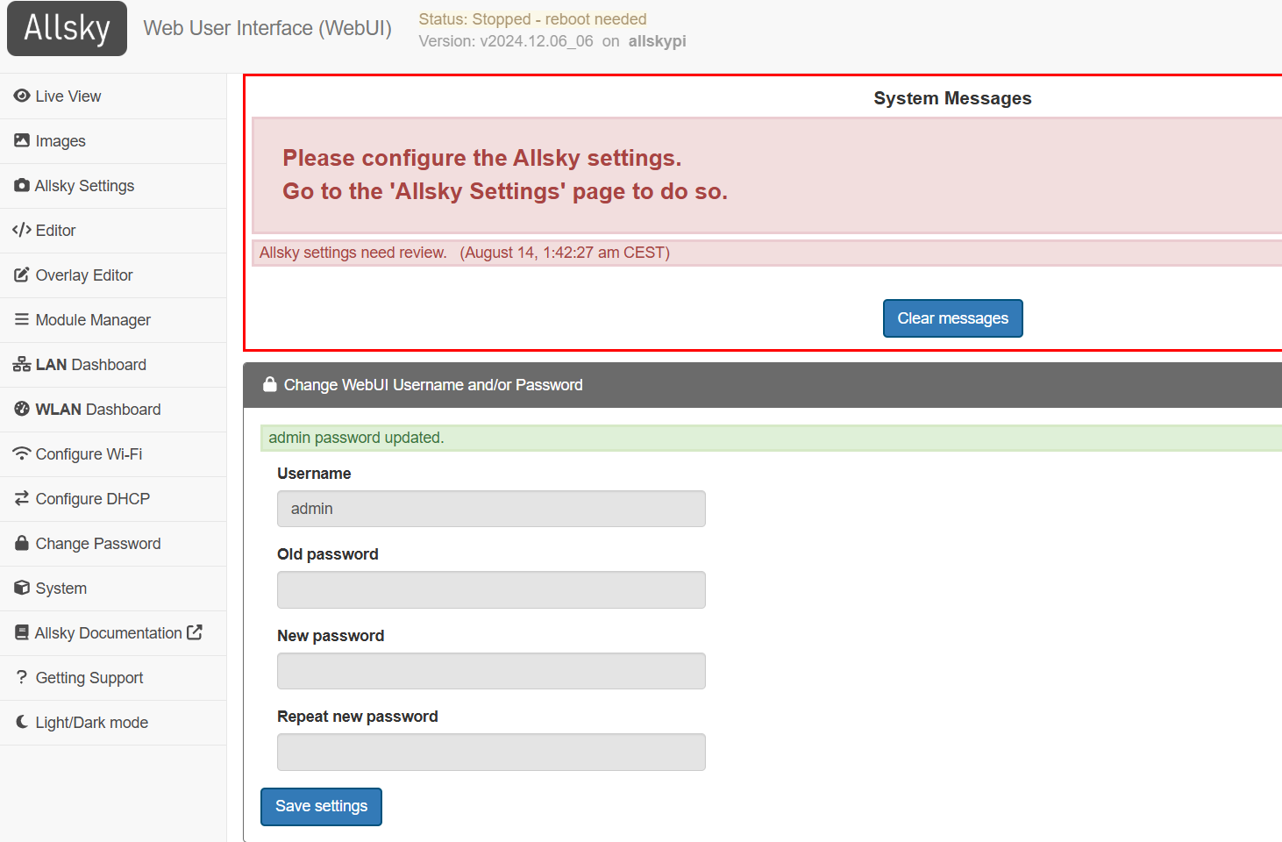This screenshot has height=842, width=1282.
Task: Click Save settings button
Action: (x=321, y=806)
